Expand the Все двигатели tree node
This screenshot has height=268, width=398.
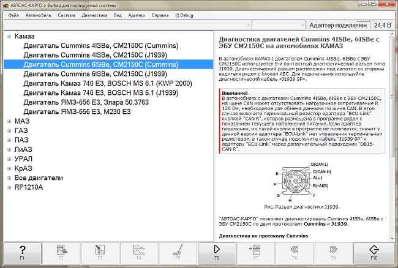[x=9, y=178]
